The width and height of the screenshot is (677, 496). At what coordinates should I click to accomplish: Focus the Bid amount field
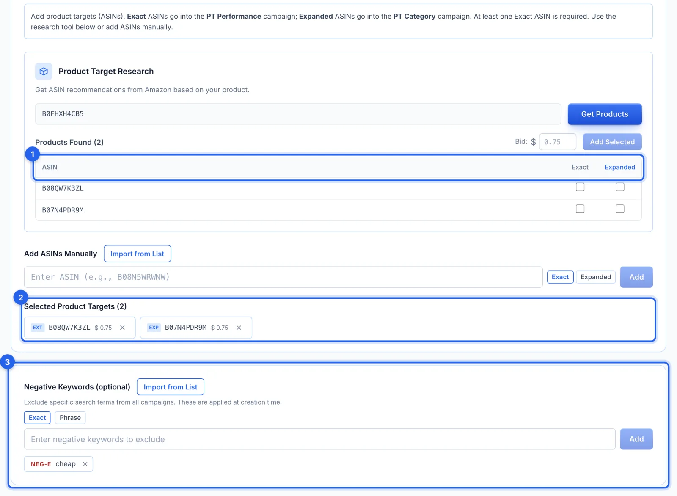coord(558,142)
